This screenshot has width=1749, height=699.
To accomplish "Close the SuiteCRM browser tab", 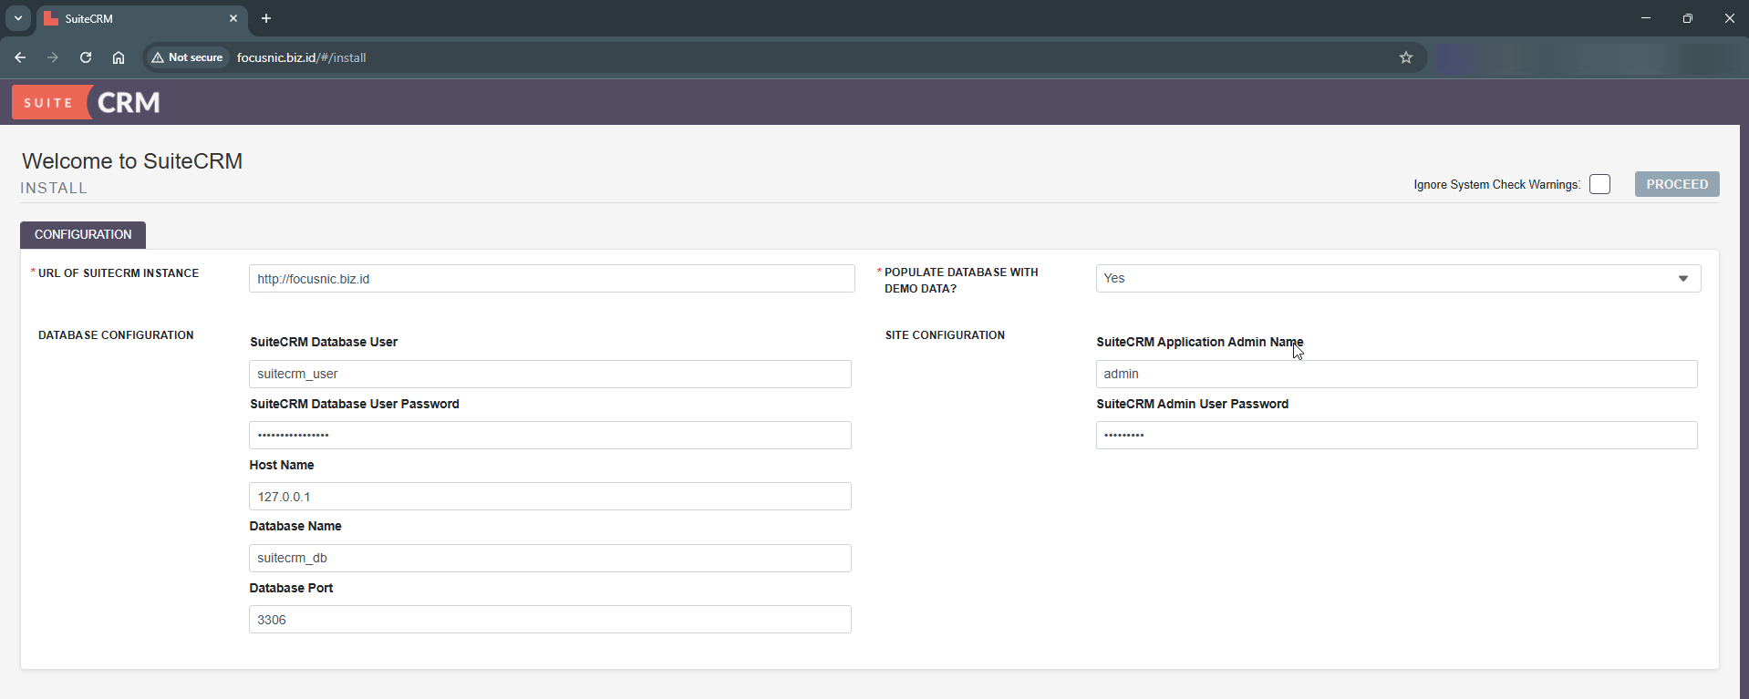I will (233, 18).
